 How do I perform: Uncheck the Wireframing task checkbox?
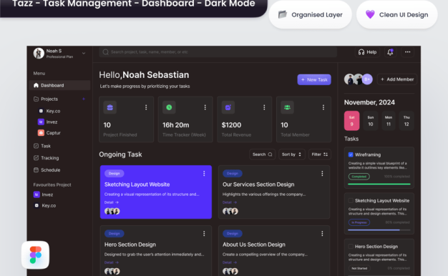[351, 154]
